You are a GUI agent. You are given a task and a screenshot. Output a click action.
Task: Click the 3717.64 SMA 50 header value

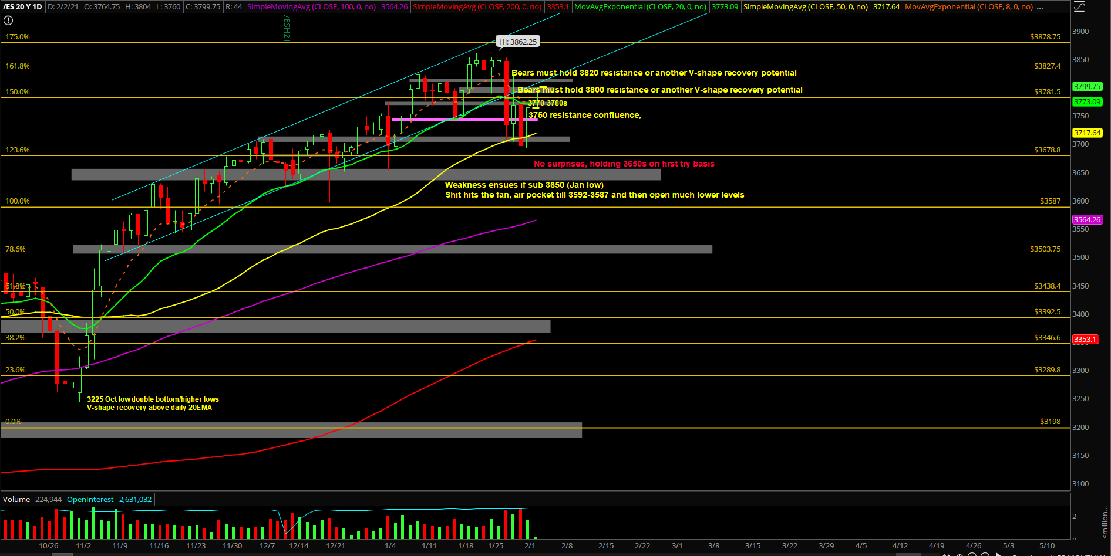[886, 7]
